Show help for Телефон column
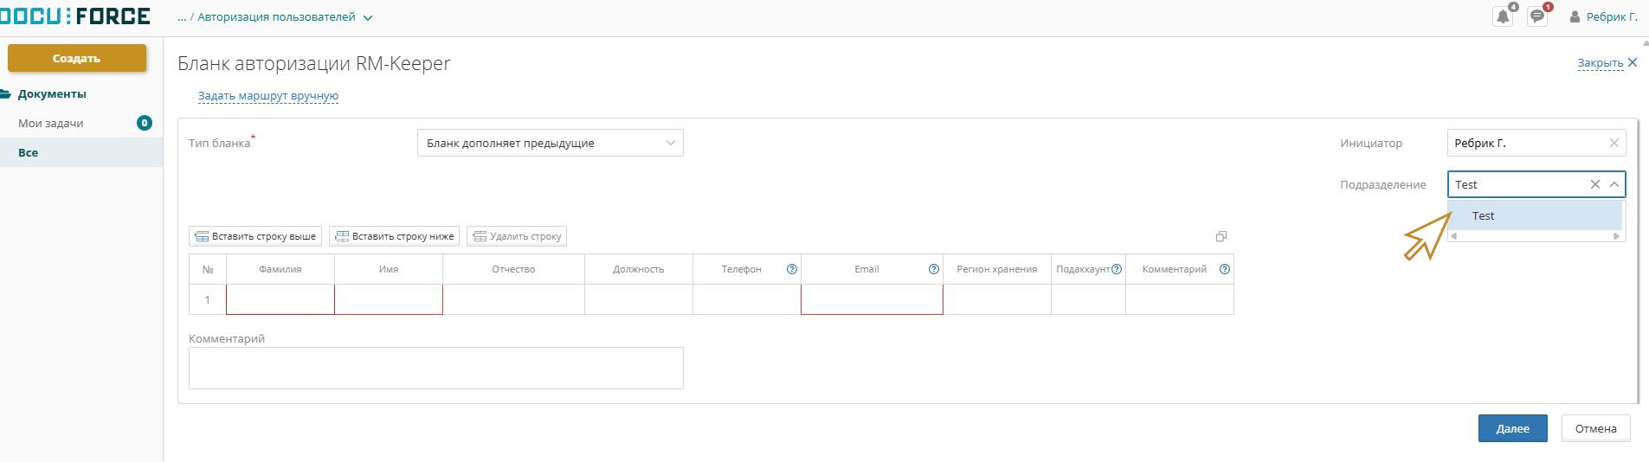 (791, 269)
